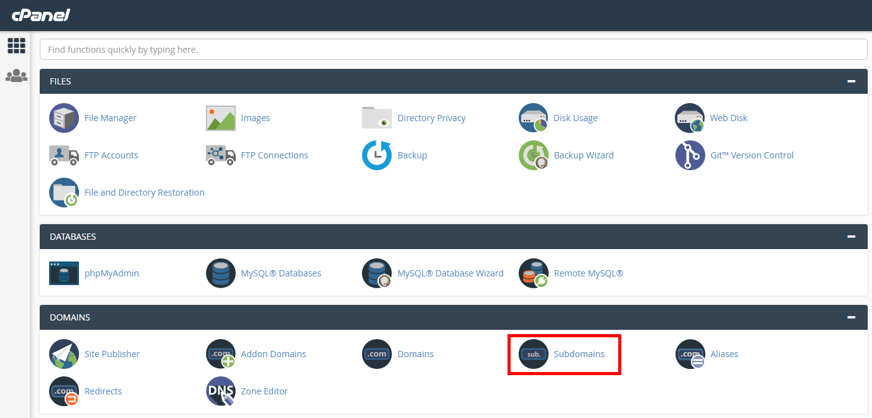Open the Redirects link

pyautogui.click(x=103, y=391)
